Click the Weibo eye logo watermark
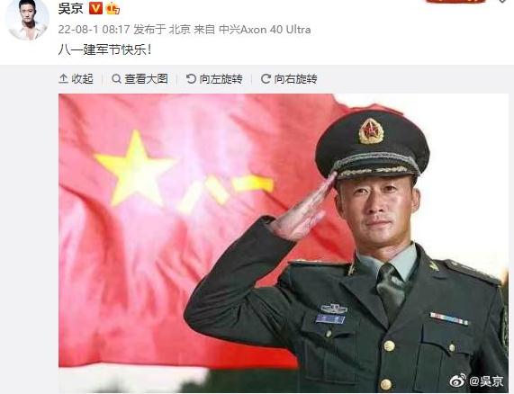The image size is (514, 394). [x=458, y=381]
